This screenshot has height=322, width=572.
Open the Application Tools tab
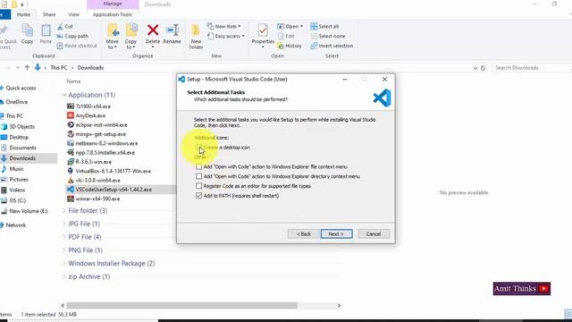(x=113, y=14)
